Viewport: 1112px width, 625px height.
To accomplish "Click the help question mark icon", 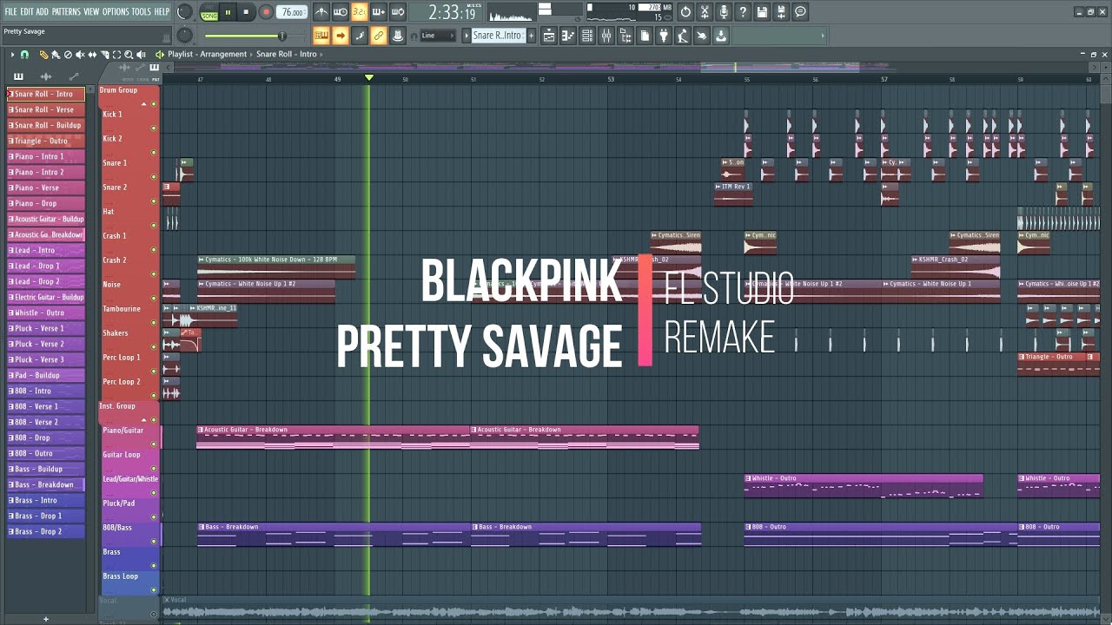I will (x=743, y=12).
